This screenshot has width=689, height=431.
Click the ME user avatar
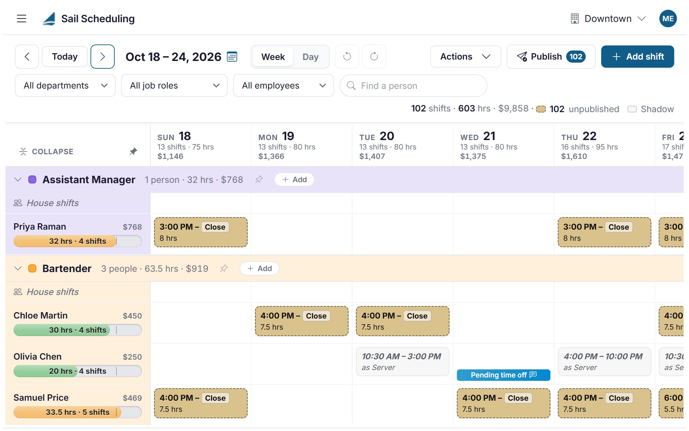pyautogui.click(x=668, y=19)
